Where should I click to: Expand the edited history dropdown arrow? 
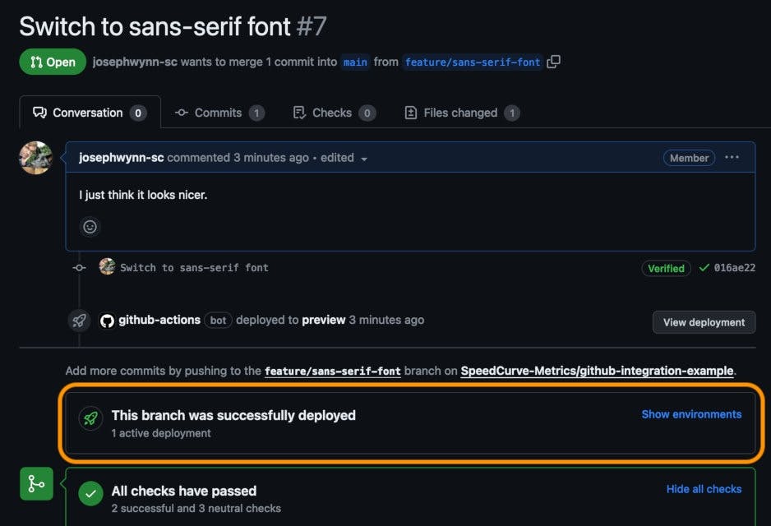(364, 159)
